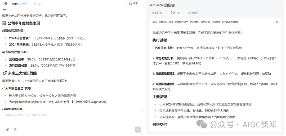Viewport: 286px width, 136px height.
Task: Click the 总营收和净利润 subheading
Action: pyautogui.click(x=13, y=31)
